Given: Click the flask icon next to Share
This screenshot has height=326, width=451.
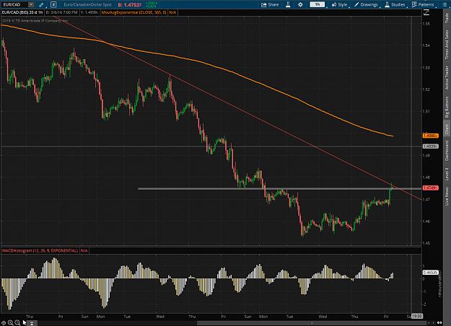Looking at the screenshot, I should pos(288,4).
